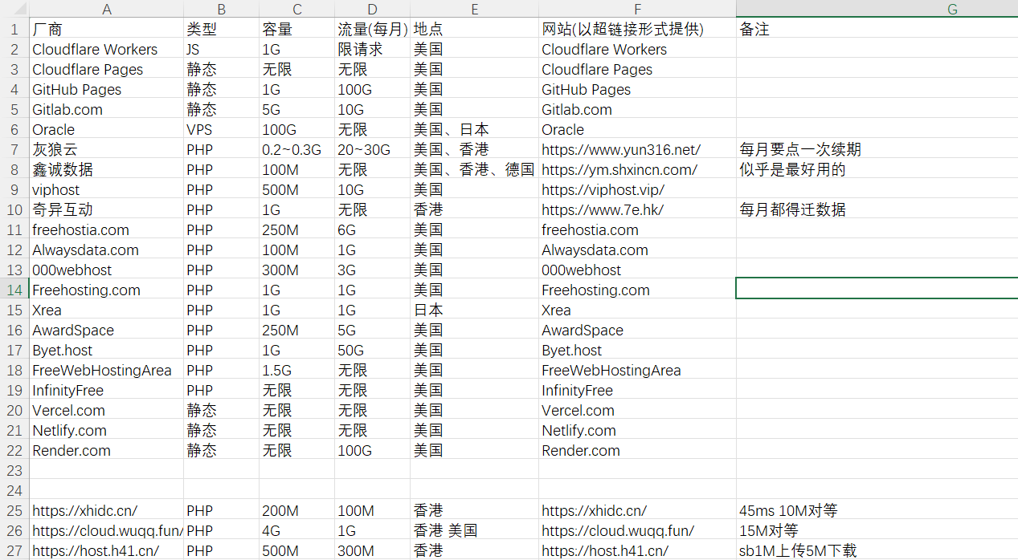Screen dimensions: 1018x560
Task: Click note '每月要点一次续期'
Action: [800, 149]
